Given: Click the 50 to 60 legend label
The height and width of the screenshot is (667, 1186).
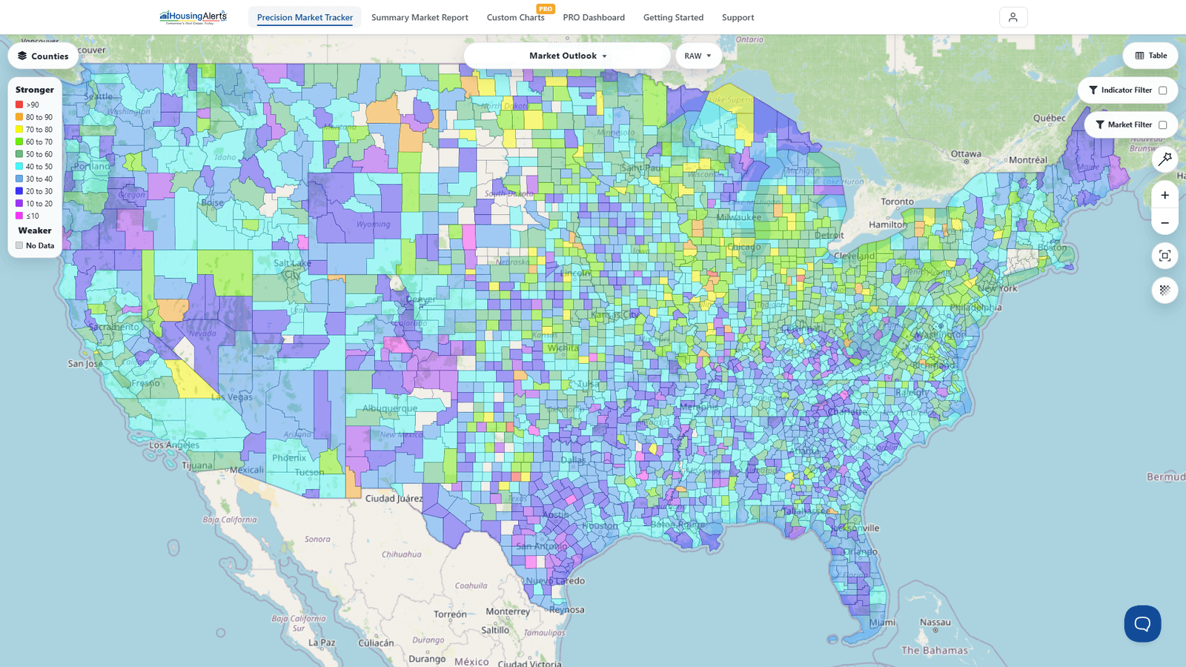Looking at the screenshot, I should click(39, 154).
